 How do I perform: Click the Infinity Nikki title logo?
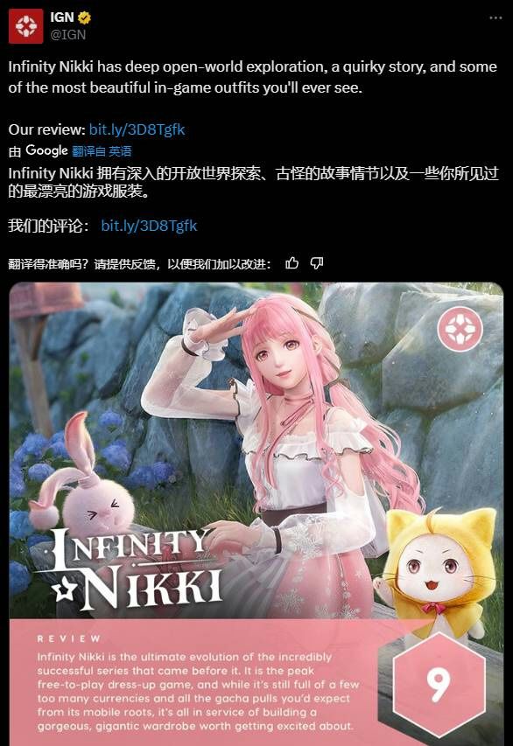(136, 568)
